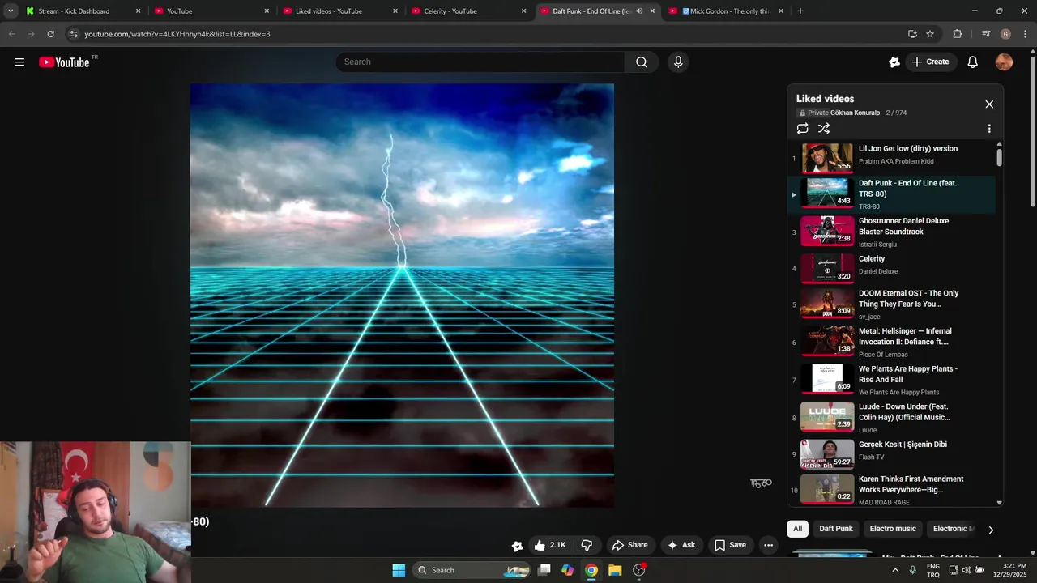Click the gear sparkle icon beside Like
Image resolution: width=1037 pixels, height=583 pixels.
coord(517,546)
